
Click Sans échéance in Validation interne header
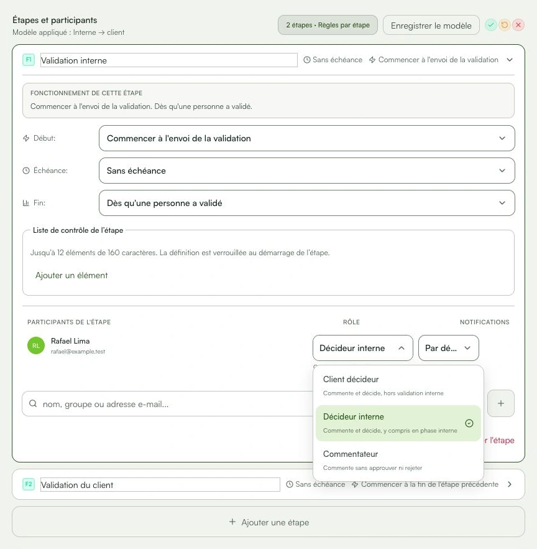coord(337,60)
